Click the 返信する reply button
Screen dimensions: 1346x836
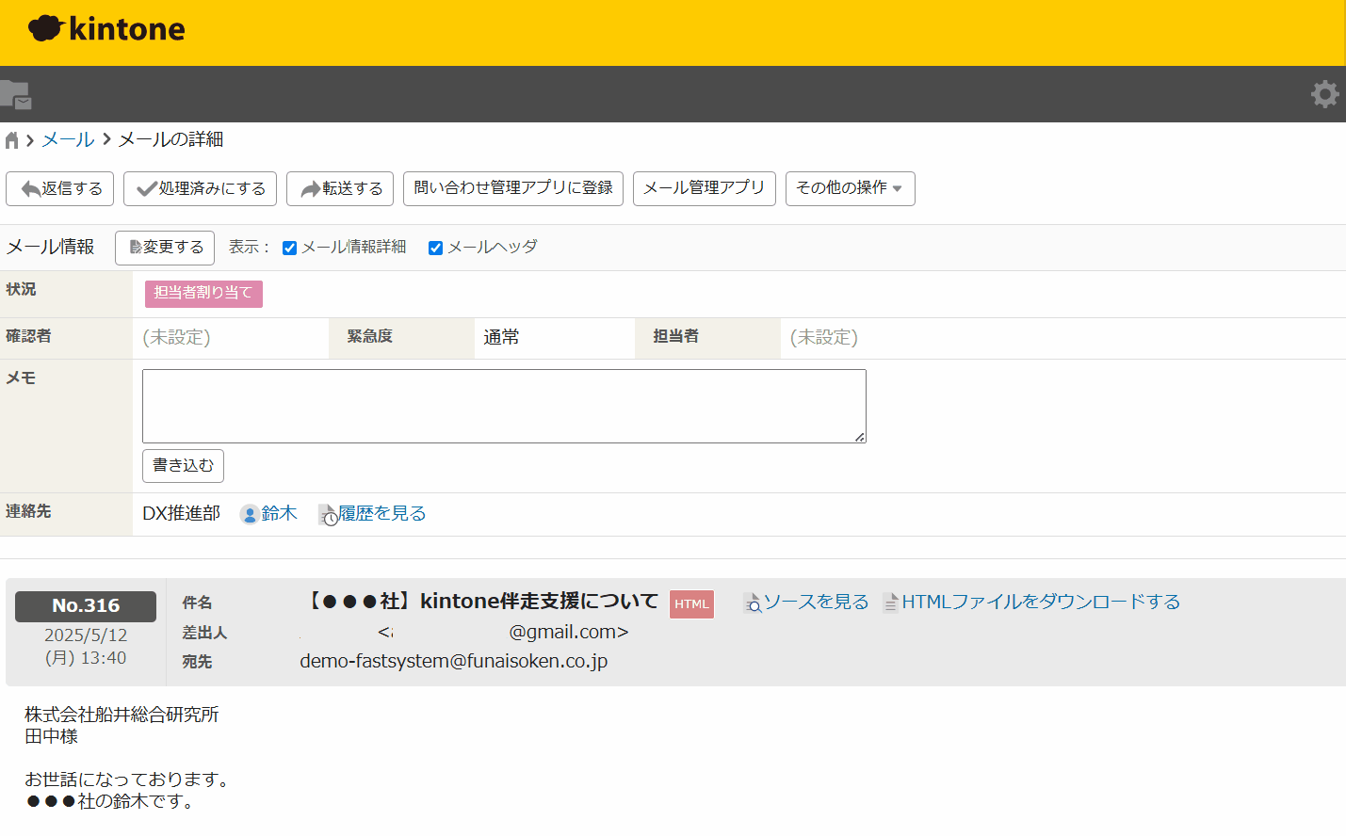(x=60, y=188)
